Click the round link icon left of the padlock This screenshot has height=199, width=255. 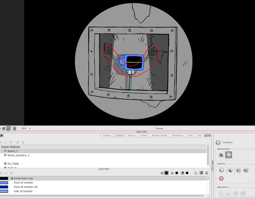pyautogui.click(x=196, y=173)
